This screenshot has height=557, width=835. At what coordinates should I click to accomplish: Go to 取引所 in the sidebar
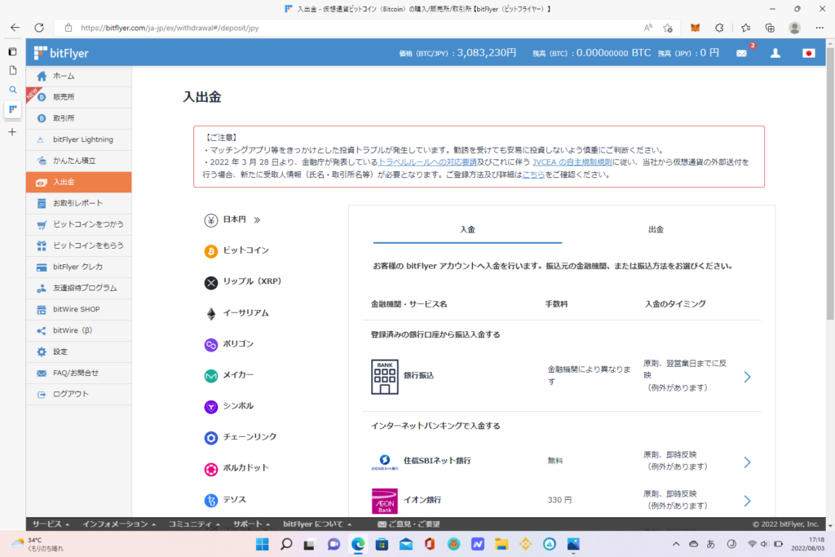coord(64,118)
